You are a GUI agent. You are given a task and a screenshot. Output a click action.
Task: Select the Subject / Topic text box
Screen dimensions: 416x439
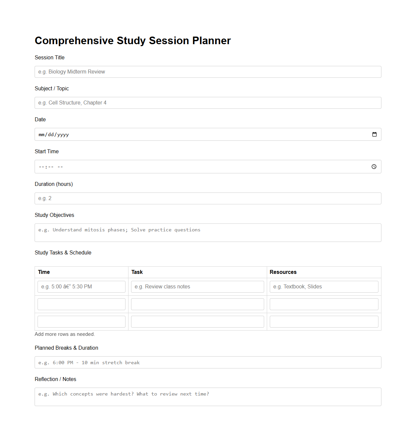(208, 102)
